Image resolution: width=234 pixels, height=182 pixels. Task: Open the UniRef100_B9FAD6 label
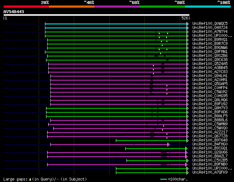point(210,112)
